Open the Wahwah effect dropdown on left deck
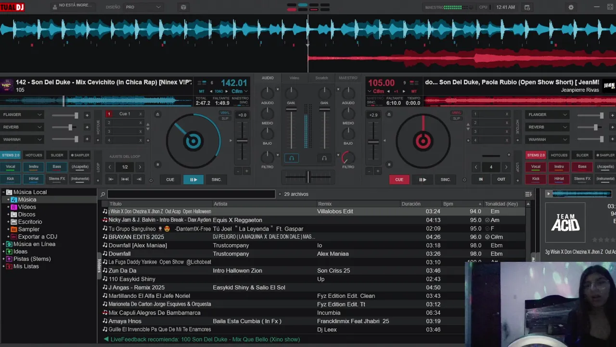 pos(22,139)
